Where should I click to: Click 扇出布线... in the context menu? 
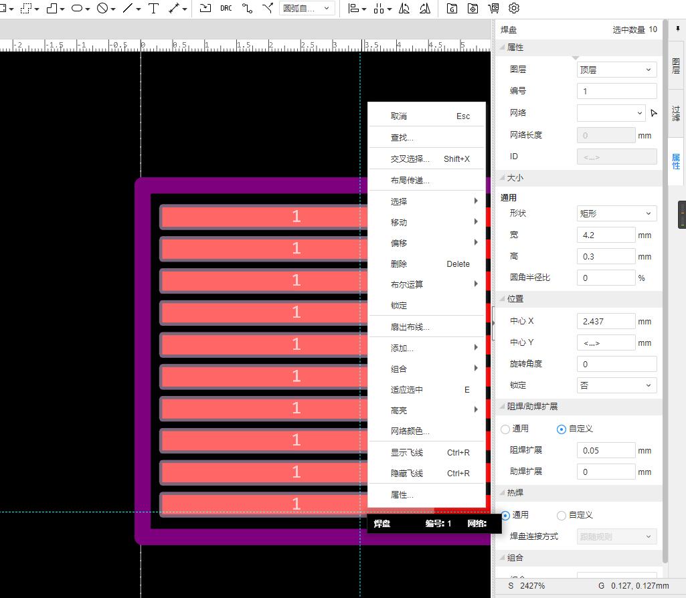(410, 327)
